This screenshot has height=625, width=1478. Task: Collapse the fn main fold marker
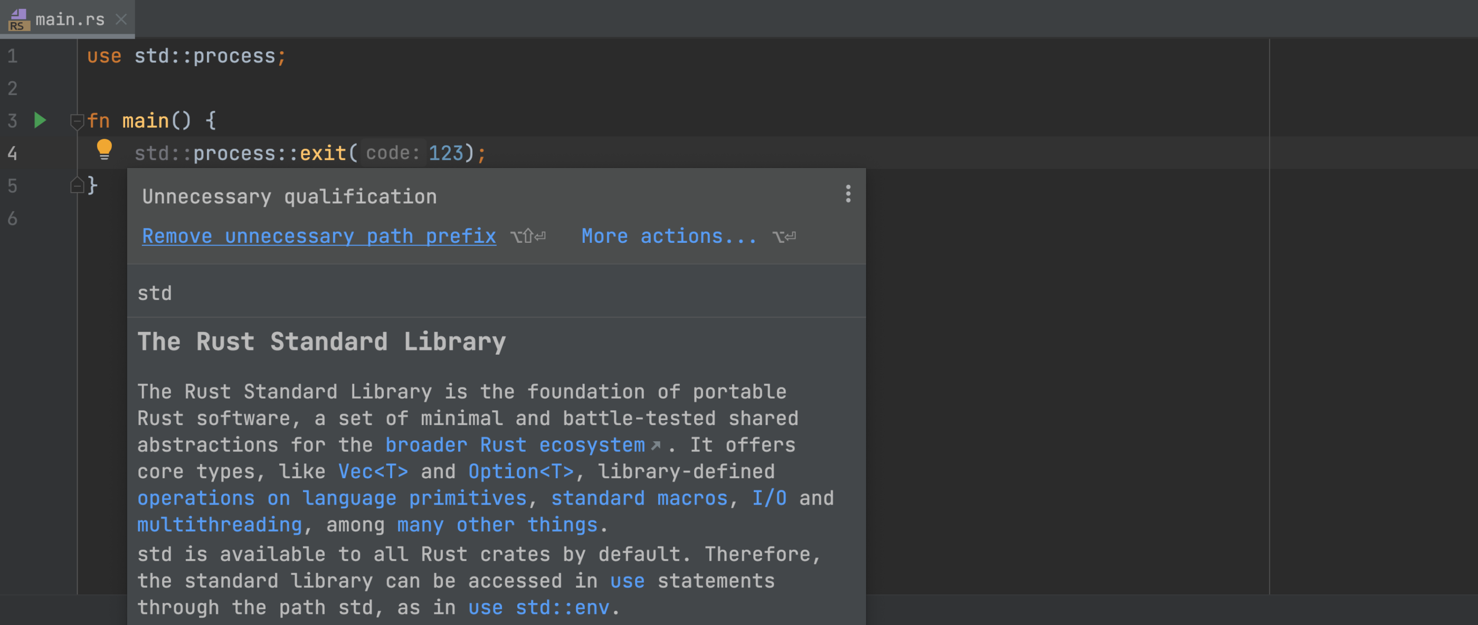click(x=77, y=121)
